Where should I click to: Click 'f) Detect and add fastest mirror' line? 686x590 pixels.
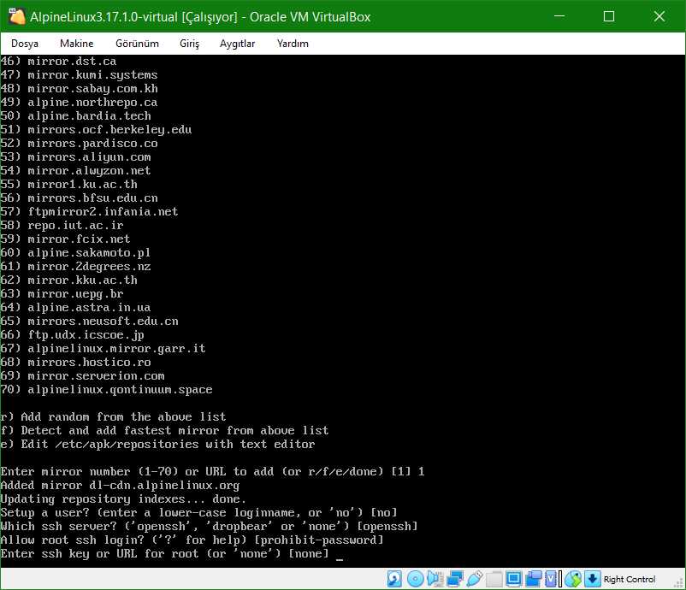pyautogui.click(x=164, y=430)
